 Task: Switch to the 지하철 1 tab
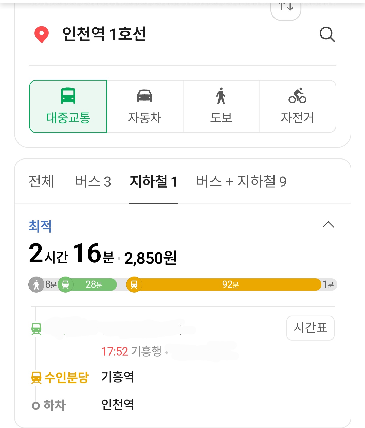coord(153,182)
